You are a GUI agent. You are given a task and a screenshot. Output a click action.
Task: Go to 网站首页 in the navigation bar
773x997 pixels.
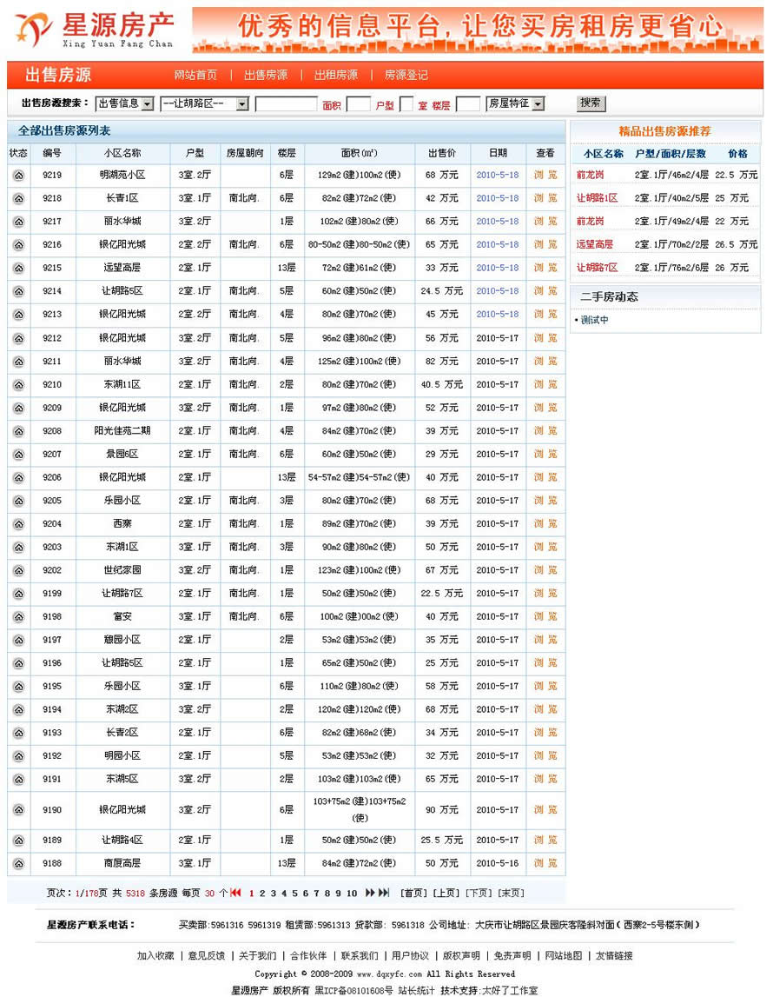[x=195, y=75]
